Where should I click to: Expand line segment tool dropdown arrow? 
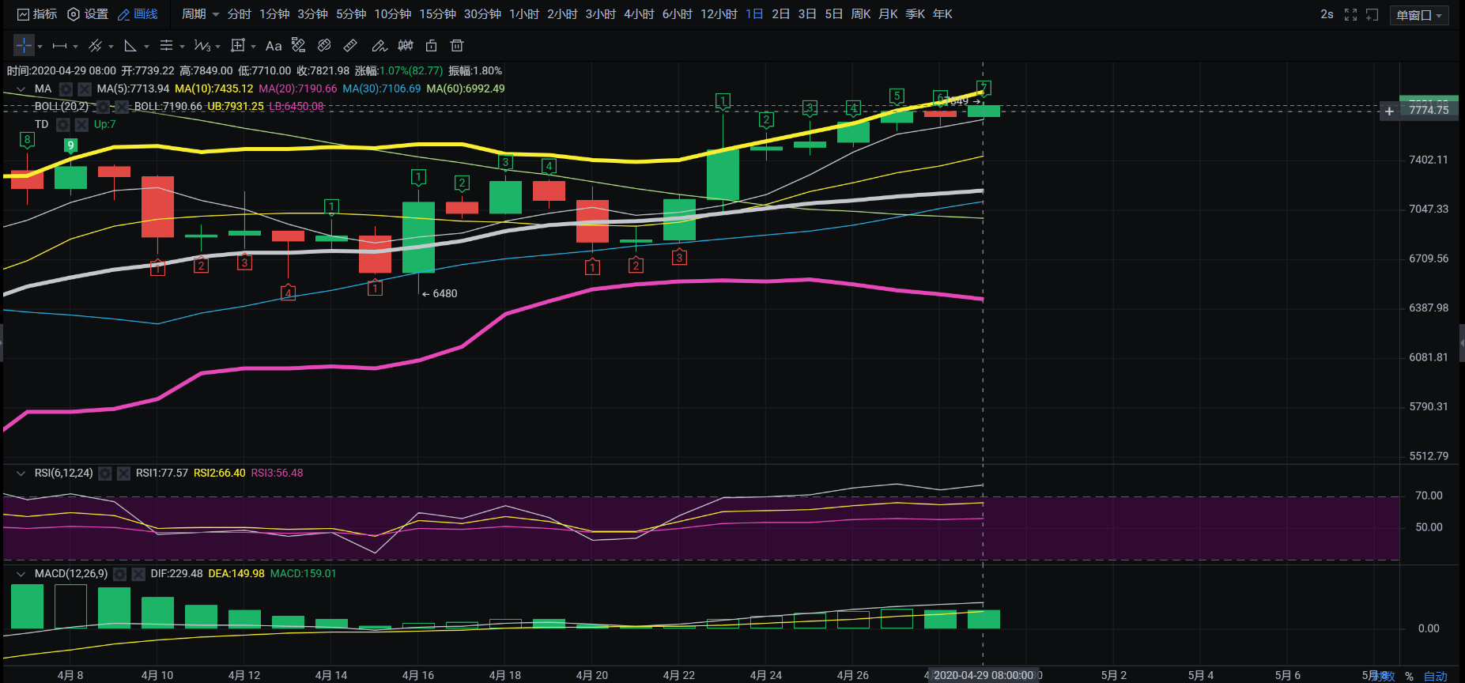[75, 47]
